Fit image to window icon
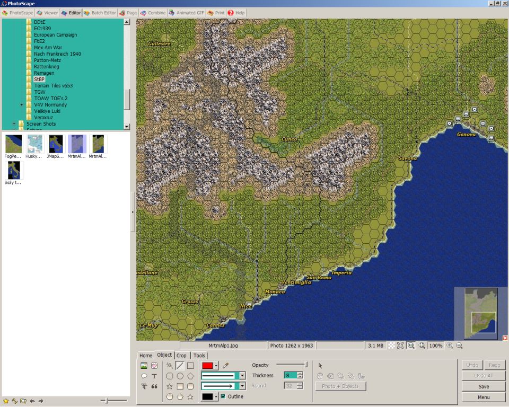This screenshot has width=509, height=407. (x=400, y=346)
